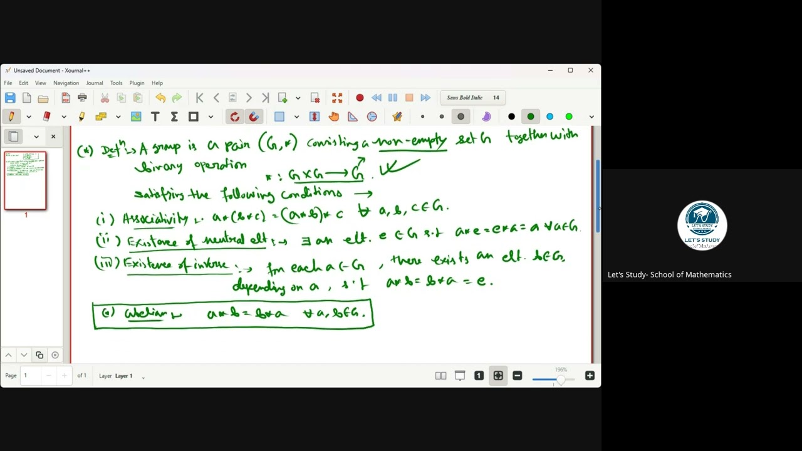Screen dimensions: 802x451
Task: Create a new document
Action: tap(27, 98)
